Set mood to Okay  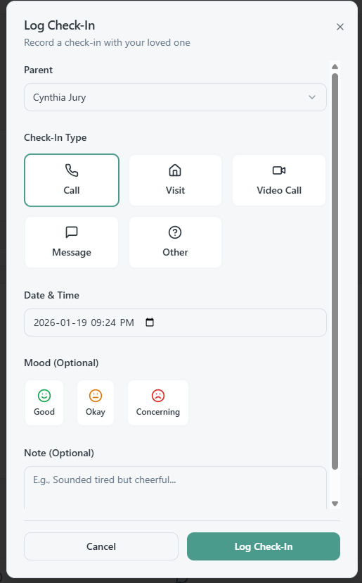96,403
